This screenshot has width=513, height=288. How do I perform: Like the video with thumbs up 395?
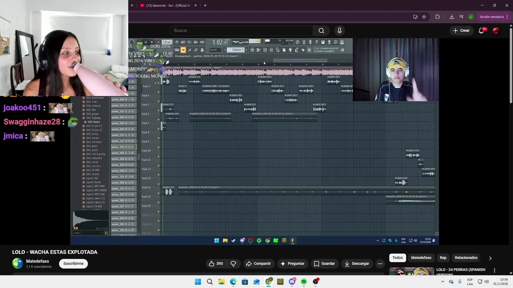(215, 264)
